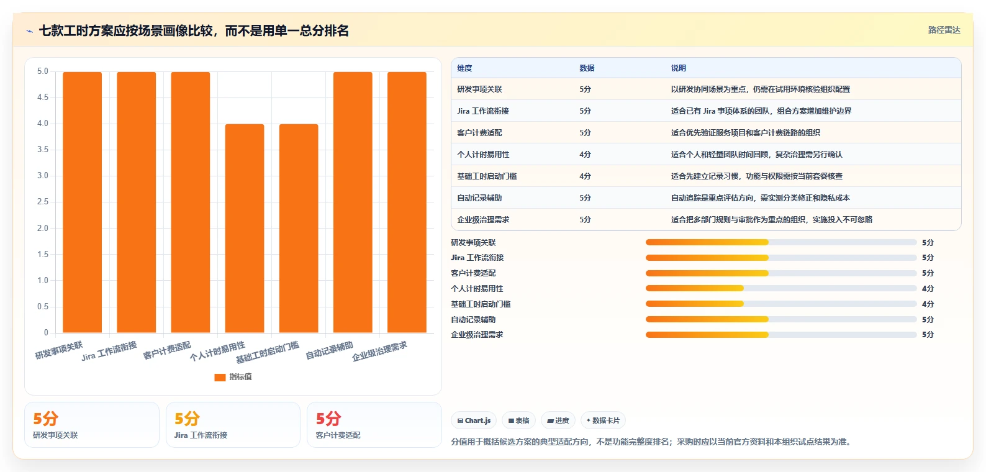986x472 pixels.
Task: Click the 4分 value beside 个人计时易用性 progress bar
Action: click(928, 289)
